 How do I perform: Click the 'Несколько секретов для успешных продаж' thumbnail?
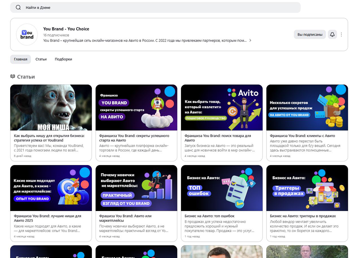point(307,107)
